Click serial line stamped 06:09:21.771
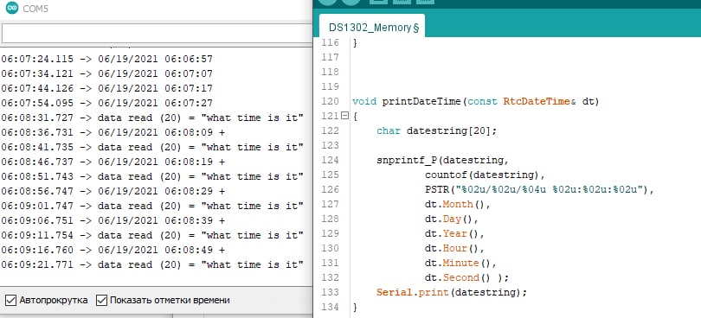 (x=152, y=264)
